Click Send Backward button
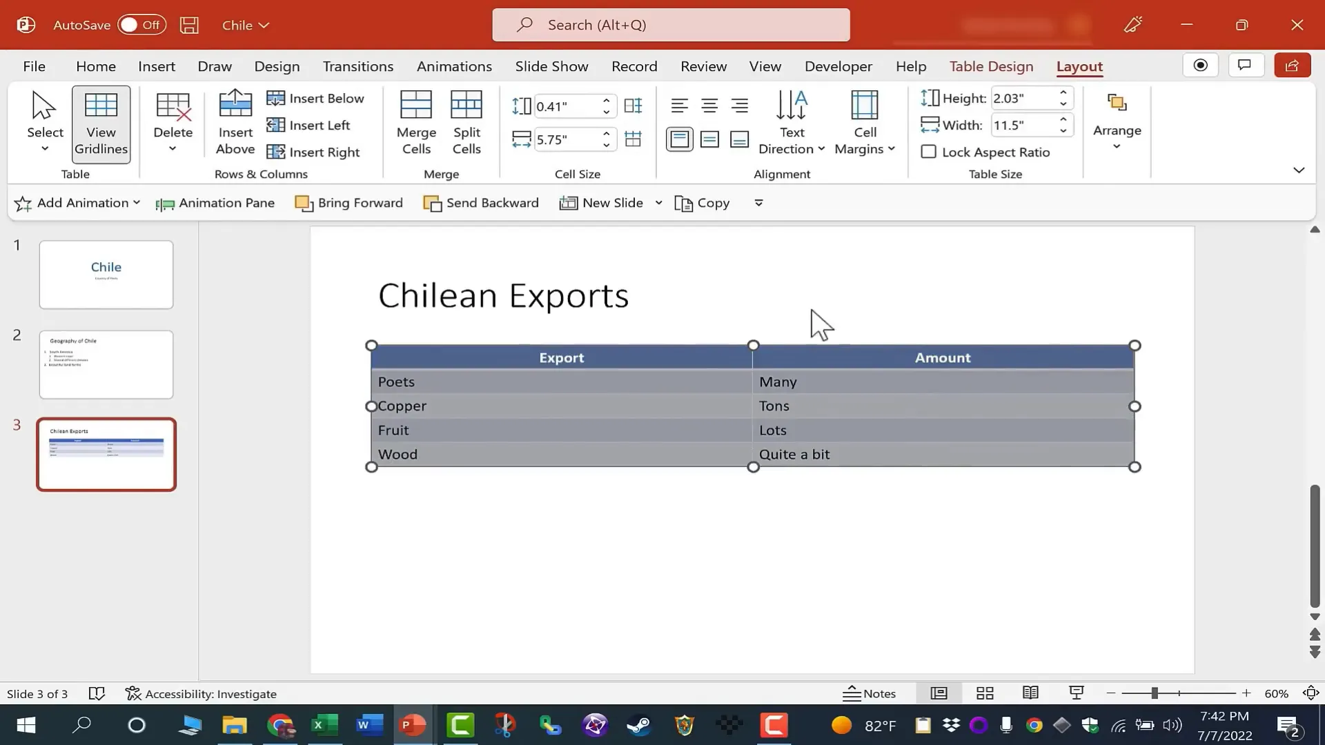The width and height of the screenshot is (1325, 745). (x=481, y=203)
